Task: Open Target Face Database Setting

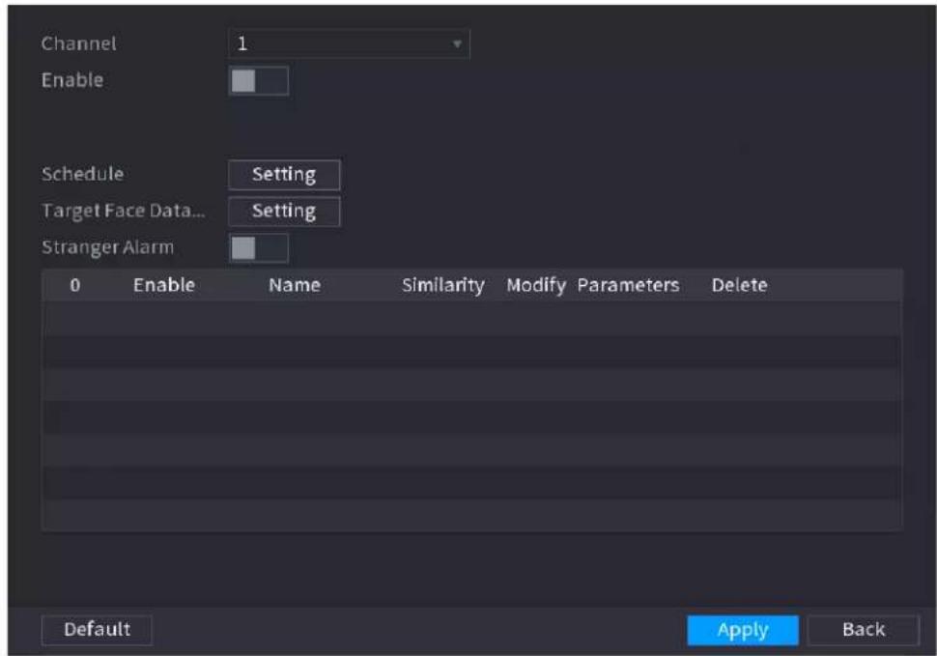Action: pyautogui.click(x=284, y=211)
